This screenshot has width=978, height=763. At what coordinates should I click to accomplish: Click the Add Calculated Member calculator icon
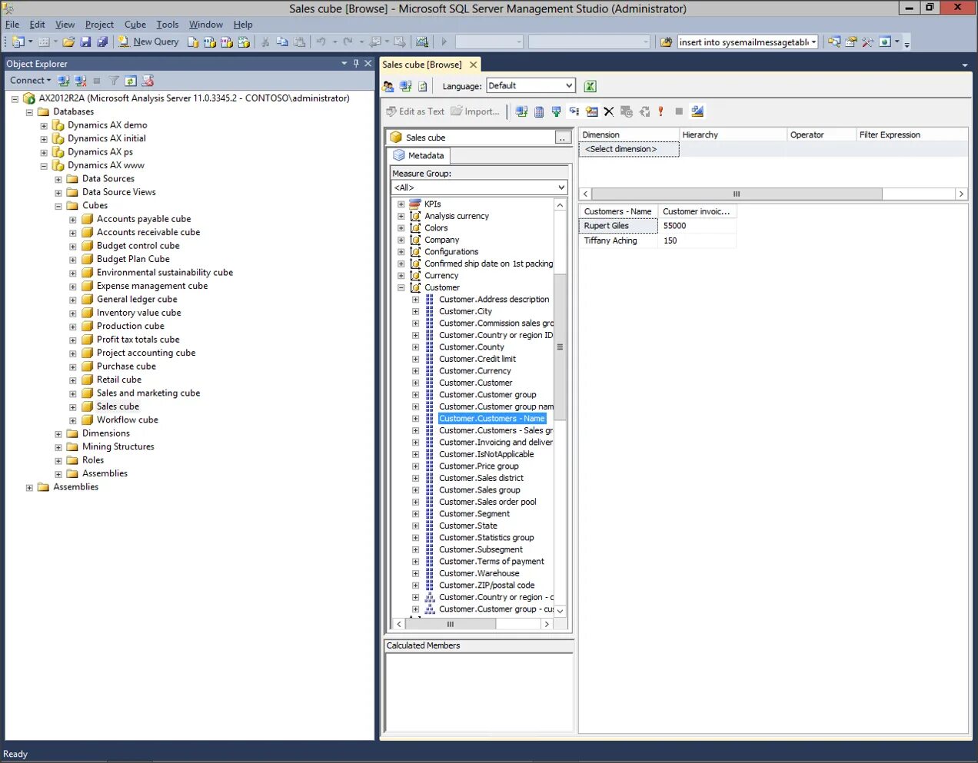[539, 111]
